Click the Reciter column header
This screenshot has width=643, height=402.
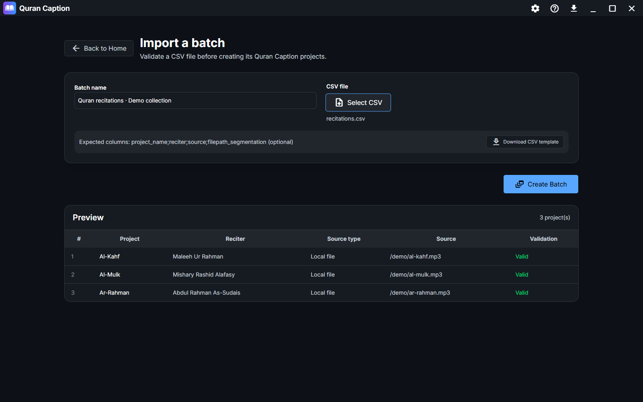tap(235, 239)
